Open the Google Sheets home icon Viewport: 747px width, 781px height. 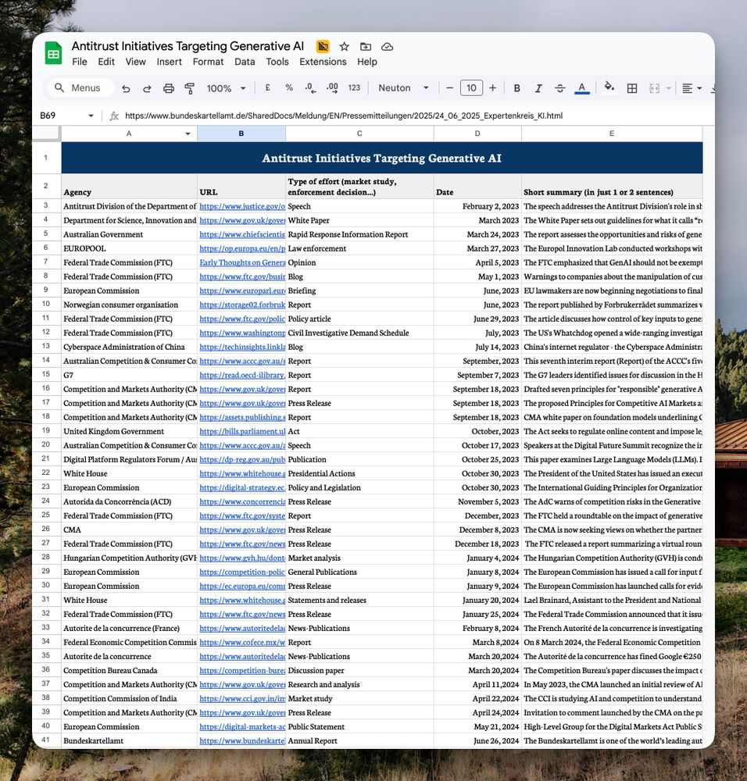[53, 53]
